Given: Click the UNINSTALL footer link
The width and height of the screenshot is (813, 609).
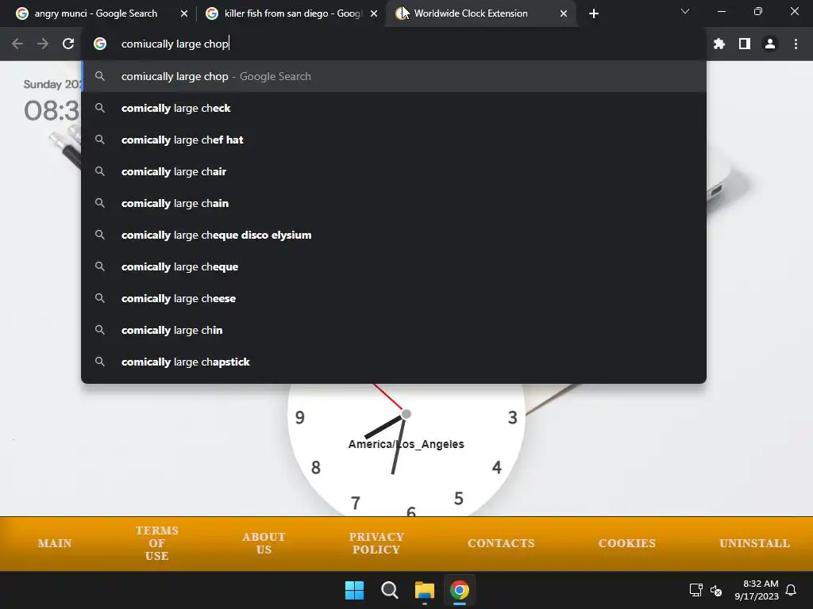Looking at the screenshot, I should 754,543.
